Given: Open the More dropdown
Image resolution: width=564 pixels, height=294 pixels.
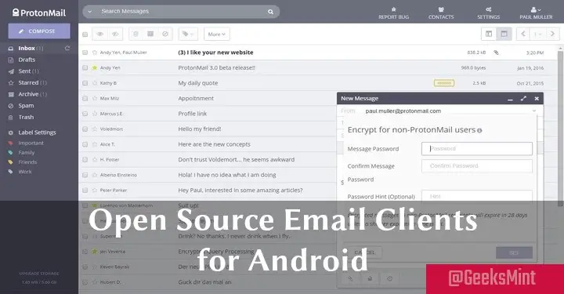Looking at the screenshot, I should tap(216, 34).
